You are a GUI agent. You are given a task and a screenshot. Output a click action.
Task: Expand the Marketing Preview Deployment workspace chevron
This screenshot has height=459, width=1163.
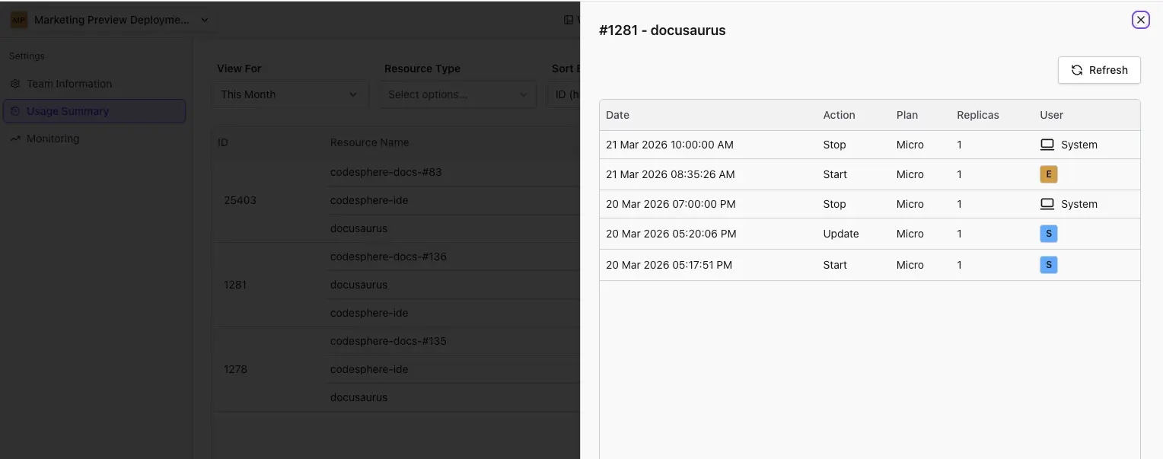[204, 20]
